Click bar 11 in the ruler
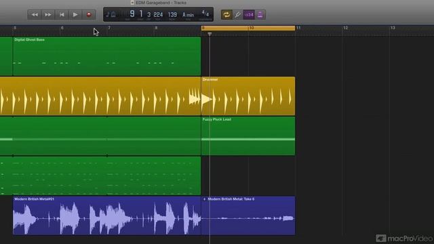This screenshot has height=244, width=434. pyautogui.click(x=298, y=28)
